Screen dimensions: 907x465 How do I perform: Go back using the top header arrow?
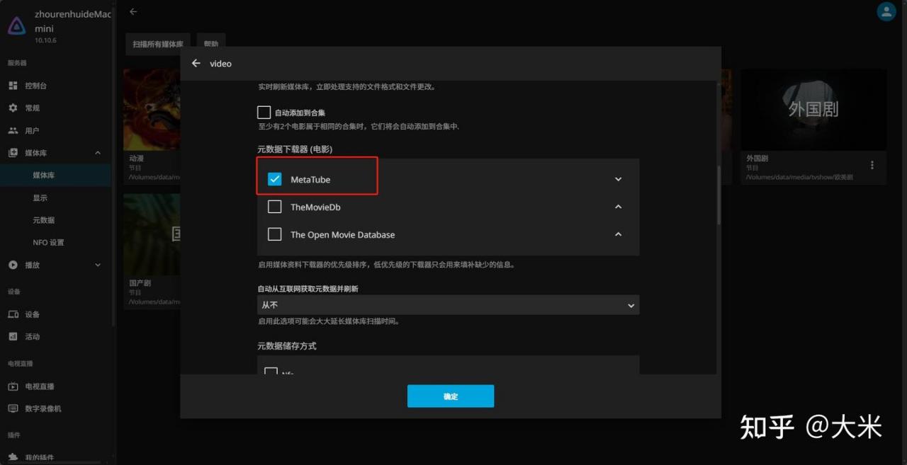(x=133, y=11)
